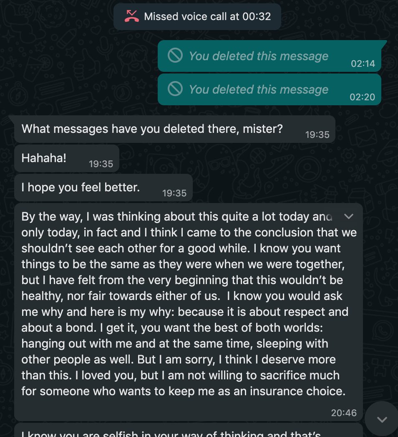The image size is (398, 437).
Task: Click the 02:14 timestamp on the deleted message
Action: click(x=363, y=64)
